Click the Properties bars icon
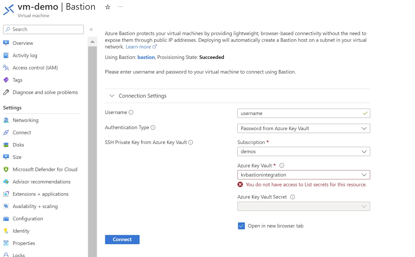 click(x=6, y=243)
